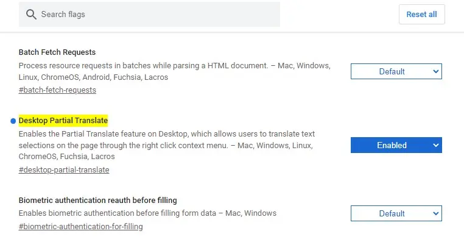Focus the Search flags input field

point(149,14)
